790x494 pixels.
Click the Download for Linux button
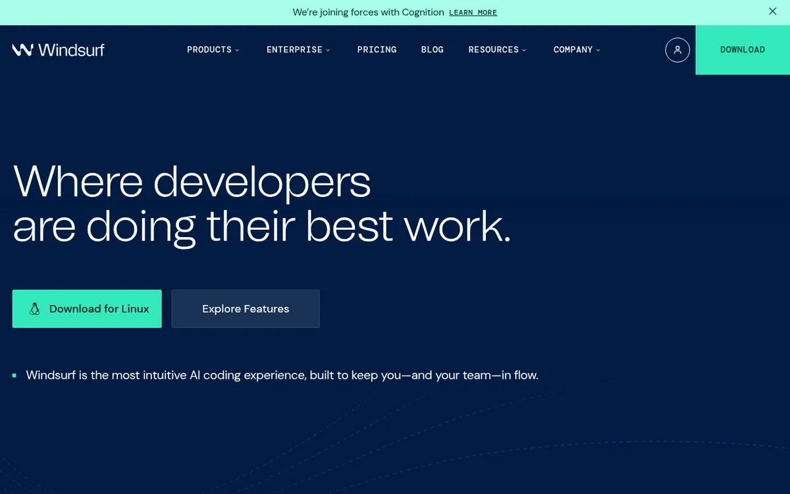(87, 309)
